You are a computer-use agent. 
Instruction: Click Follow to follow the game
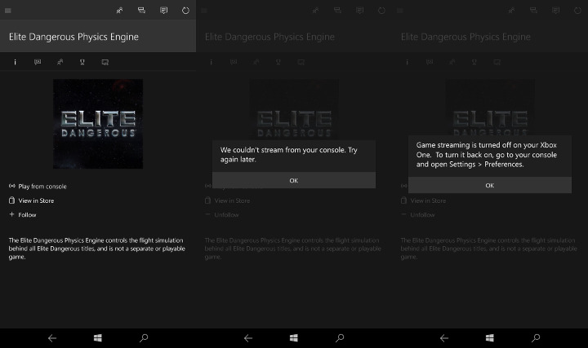27,215
